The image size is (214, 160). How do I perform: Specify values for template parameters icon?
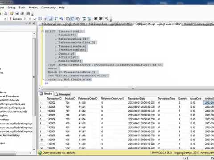tap(107, 19)
